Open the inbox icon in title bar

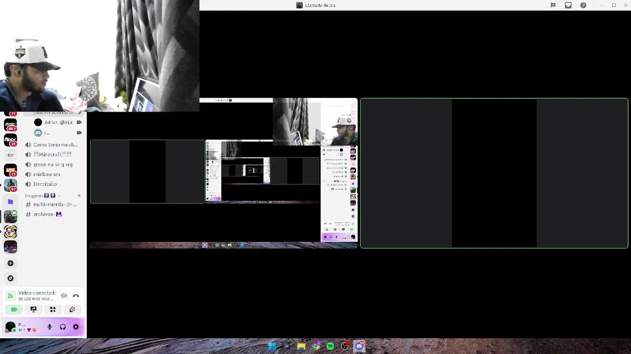(x=568, y=5)
